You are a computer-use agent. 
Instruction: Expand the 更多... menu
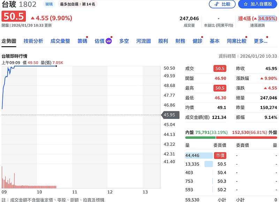coord(259,41)
